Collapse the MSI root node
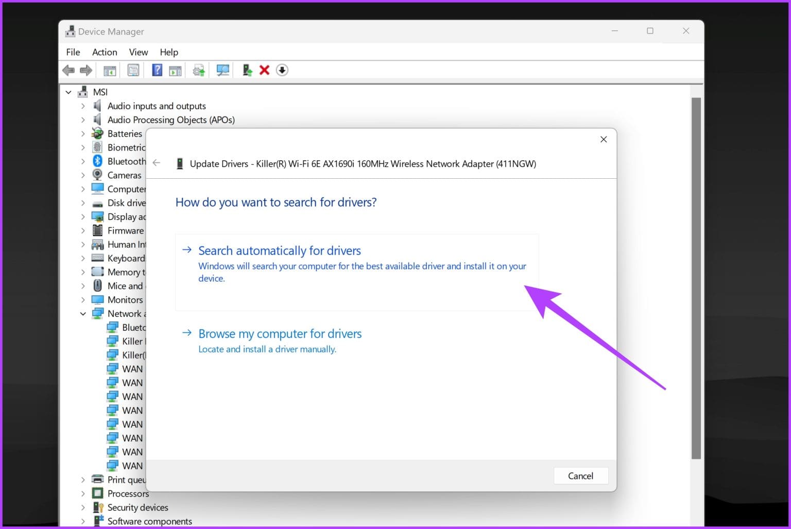This screenshot has height=529, width=791. point(68,92)
